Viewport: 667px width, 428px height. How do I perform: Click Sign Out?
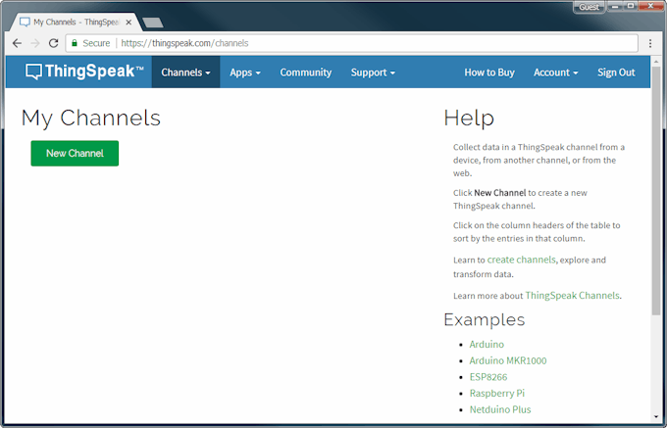coord(616,72)
